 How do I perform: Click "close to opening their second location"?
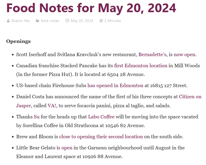pyautogui.click(x=101, y=137)
